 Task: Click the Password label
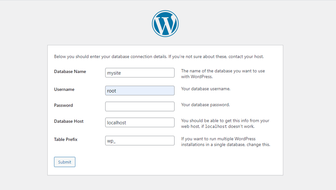point(63,105)
